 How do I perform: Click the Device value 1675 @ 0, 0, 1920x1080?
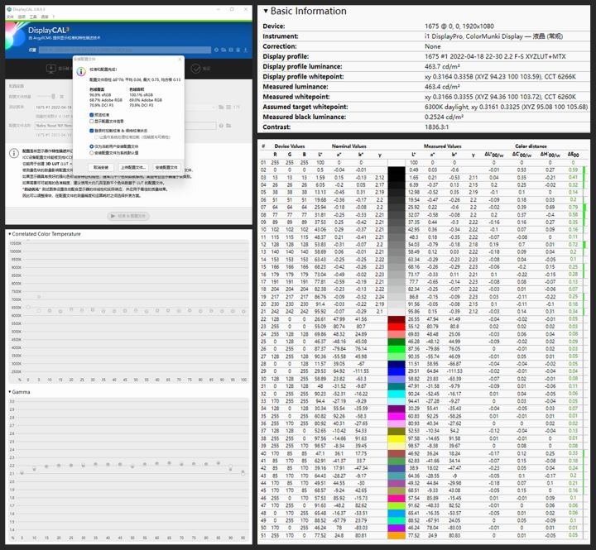coord(459,26)
